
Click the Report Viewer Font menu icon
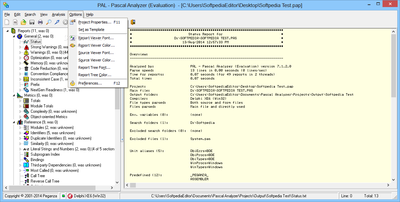(73, 38)
